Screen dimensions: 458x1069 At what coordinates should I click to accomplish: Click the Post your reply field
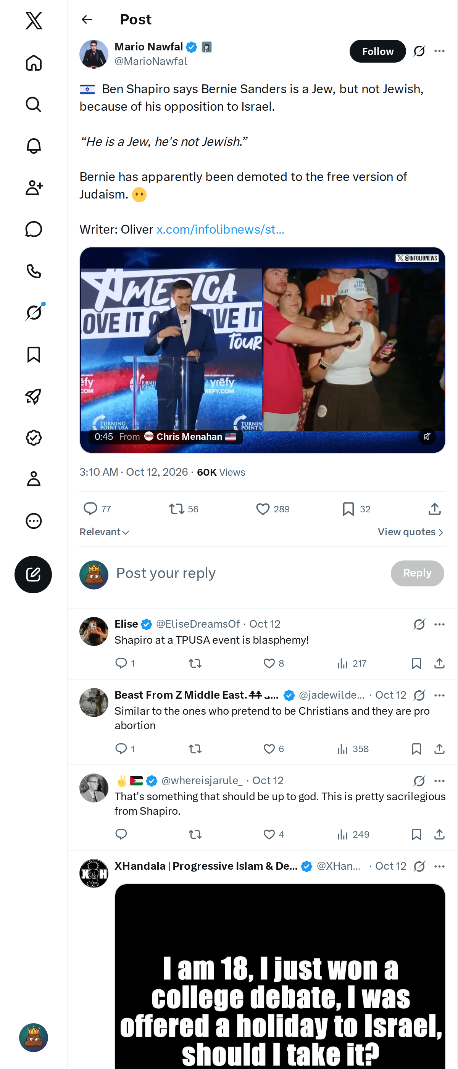(x=249, y=573)
